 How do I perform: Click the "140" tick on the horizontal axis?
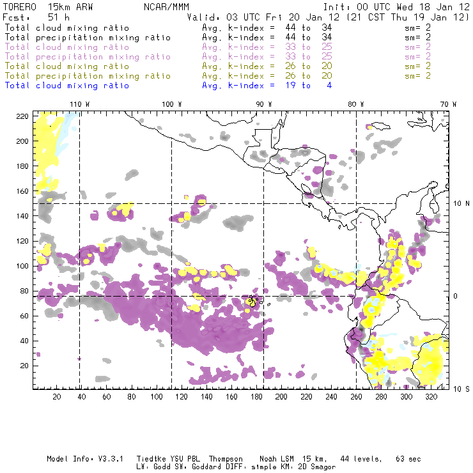click(206, 397)
